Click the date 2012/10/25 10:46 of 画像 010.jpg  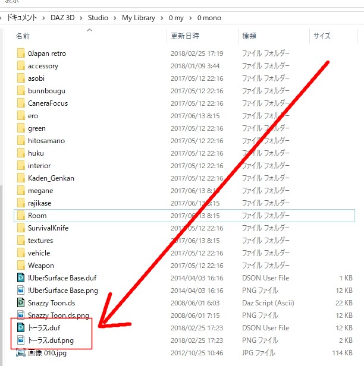point(197,353)
